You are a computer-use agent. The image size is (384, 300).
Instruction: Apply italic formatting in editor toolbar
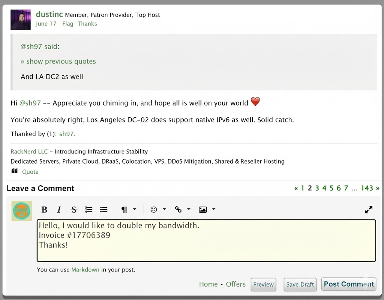click(x=59, y=210)
